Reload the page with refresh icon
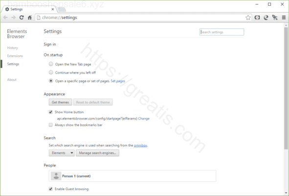The image size is (289, 196). pyautogui.click(x=22, y=18)
